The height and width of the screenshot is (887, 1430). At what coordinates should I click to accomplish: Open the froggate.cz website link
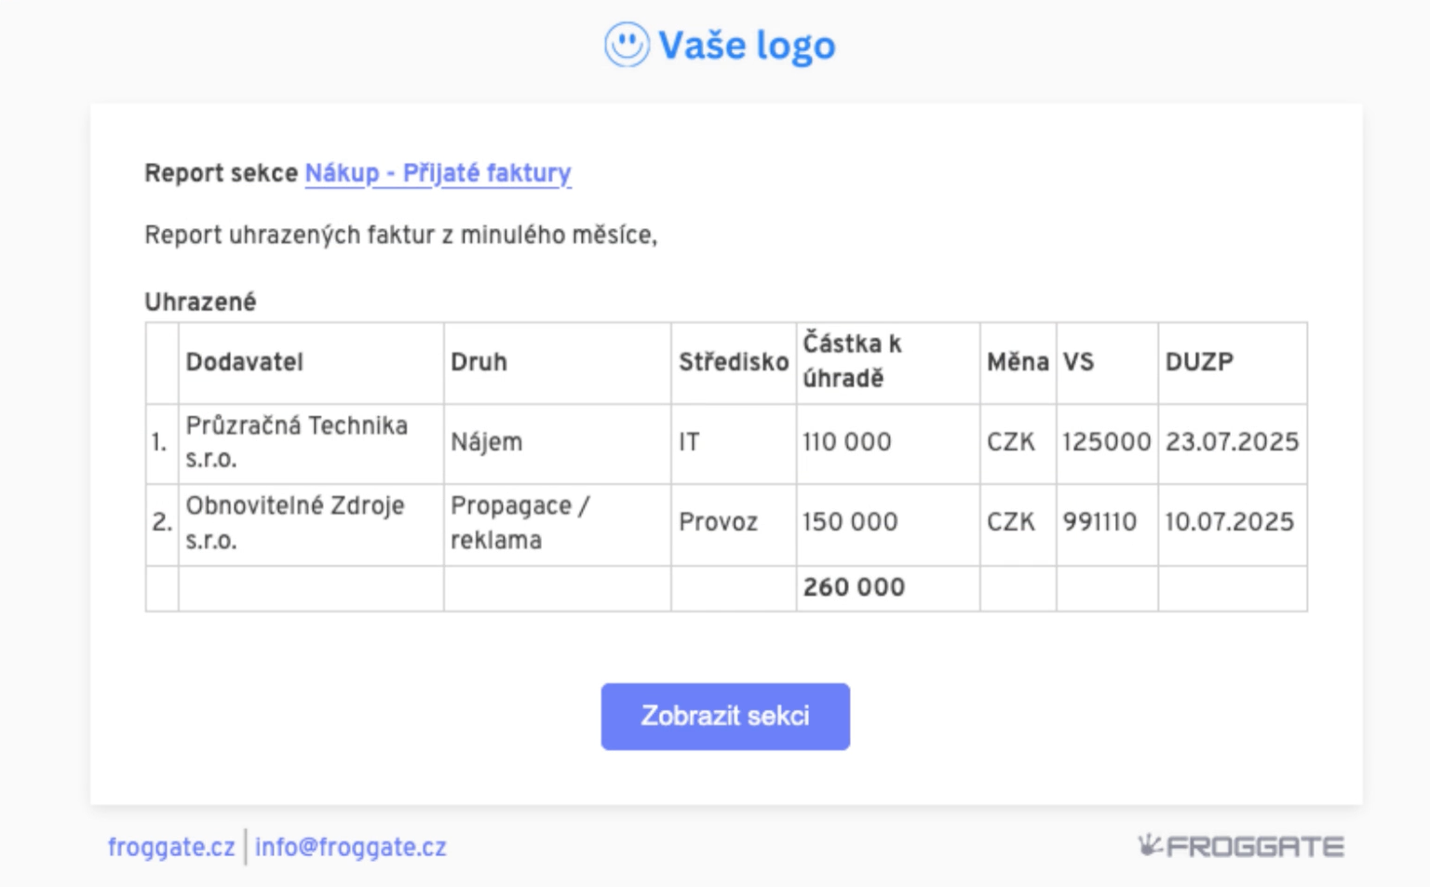[x=171, y=847]
